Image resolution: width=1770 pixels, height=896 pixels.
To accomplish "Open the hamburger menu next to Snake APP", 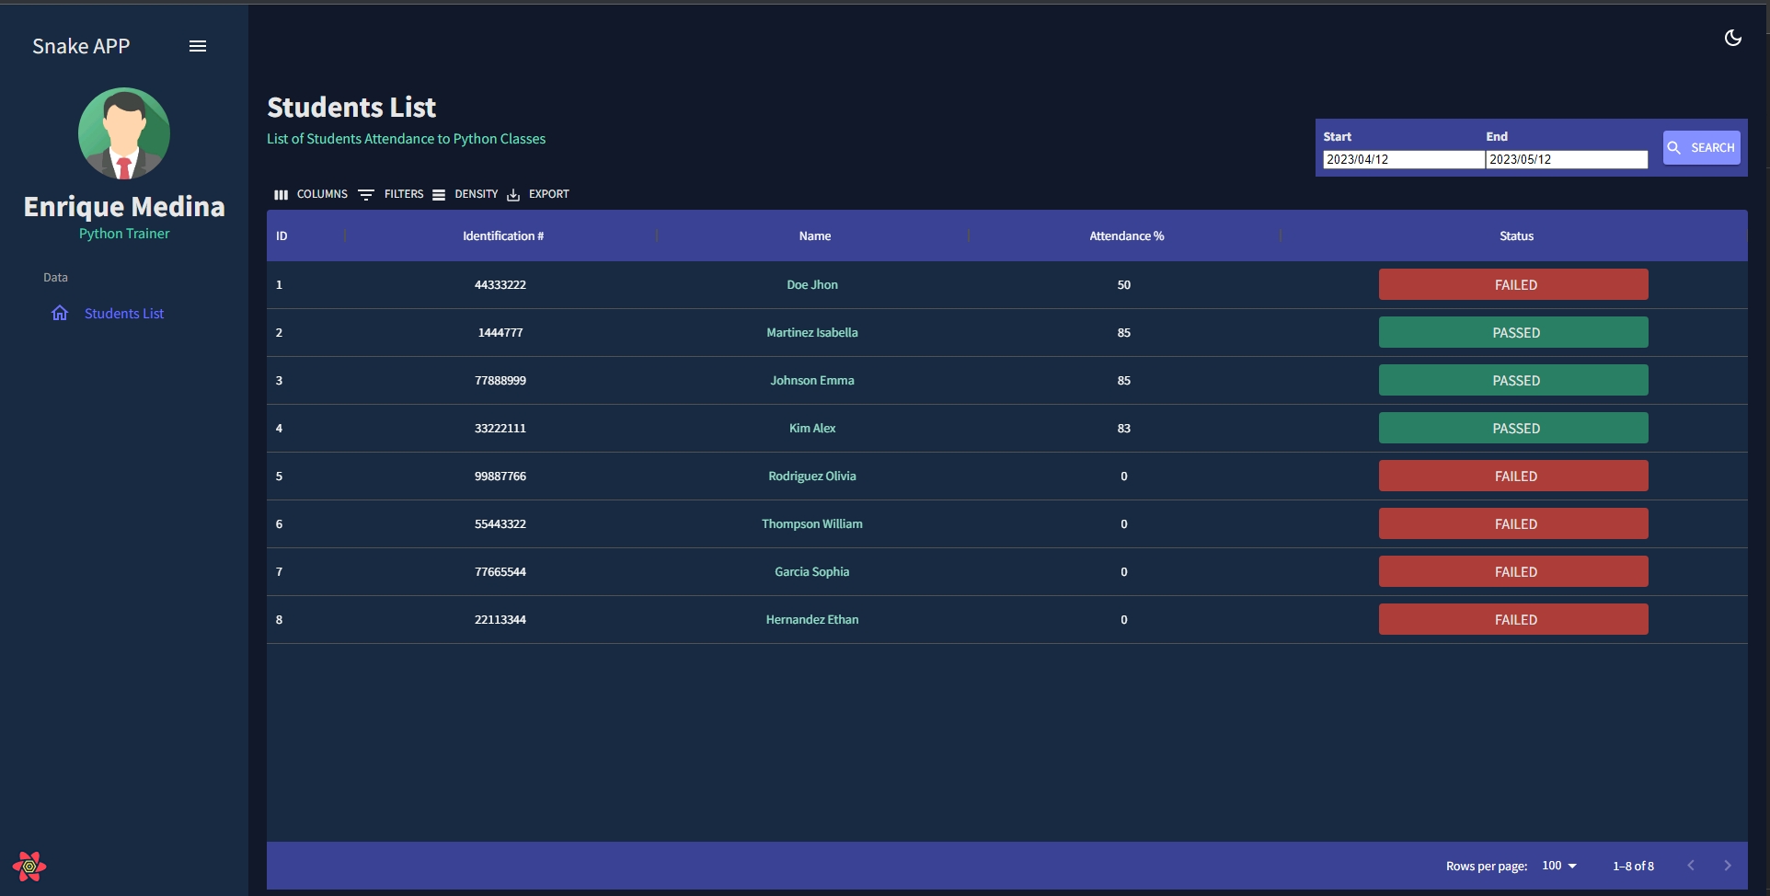I will click(197, 45).
